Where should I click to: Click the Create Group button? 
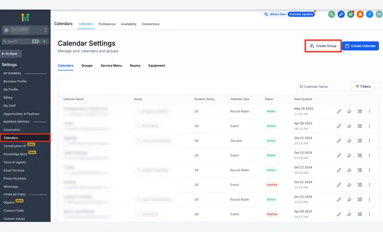[323, 46]
